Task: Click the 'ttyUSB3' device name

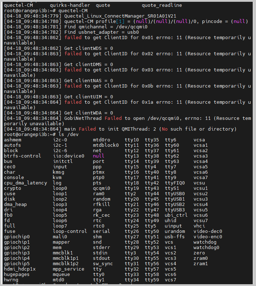Action: tap(175, 210)
